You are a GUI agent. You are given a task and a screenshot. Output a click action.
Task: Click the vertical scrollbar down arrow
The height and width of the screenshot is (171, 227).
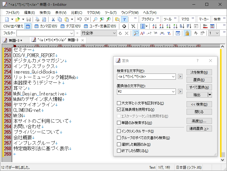pyautogui.click(x=222, y=160)
